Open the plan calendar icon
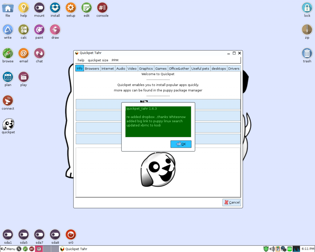The image size is (315, 252). coord(8,77)
